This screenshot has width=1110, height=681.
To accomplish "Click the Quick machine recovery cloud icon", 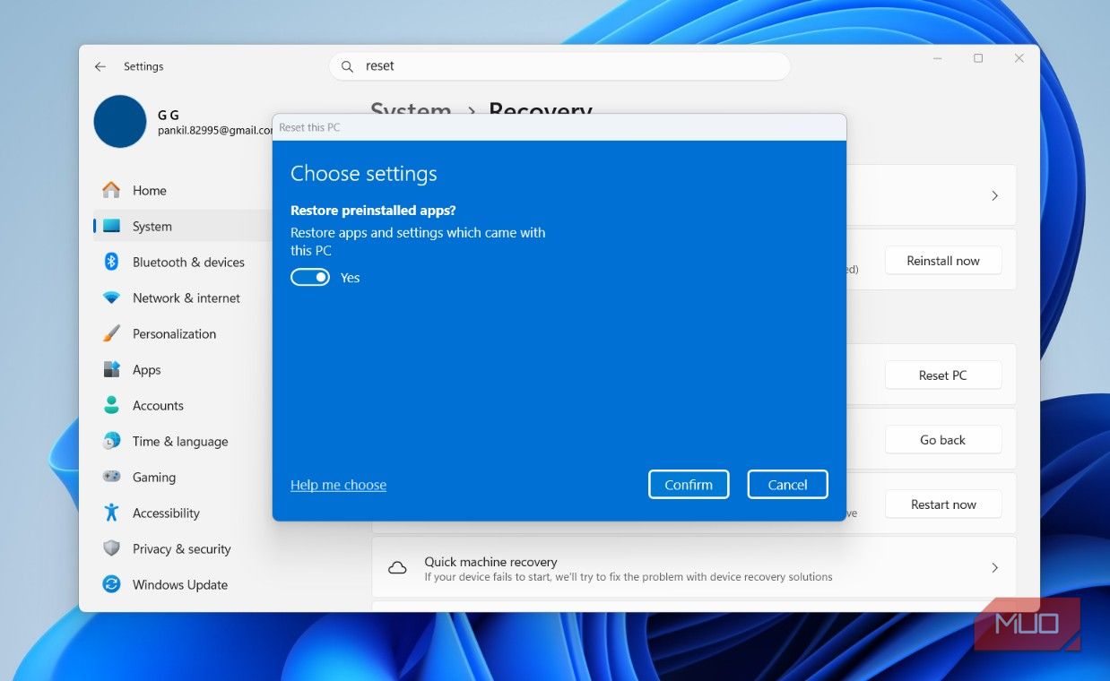I will coord(397,568).
